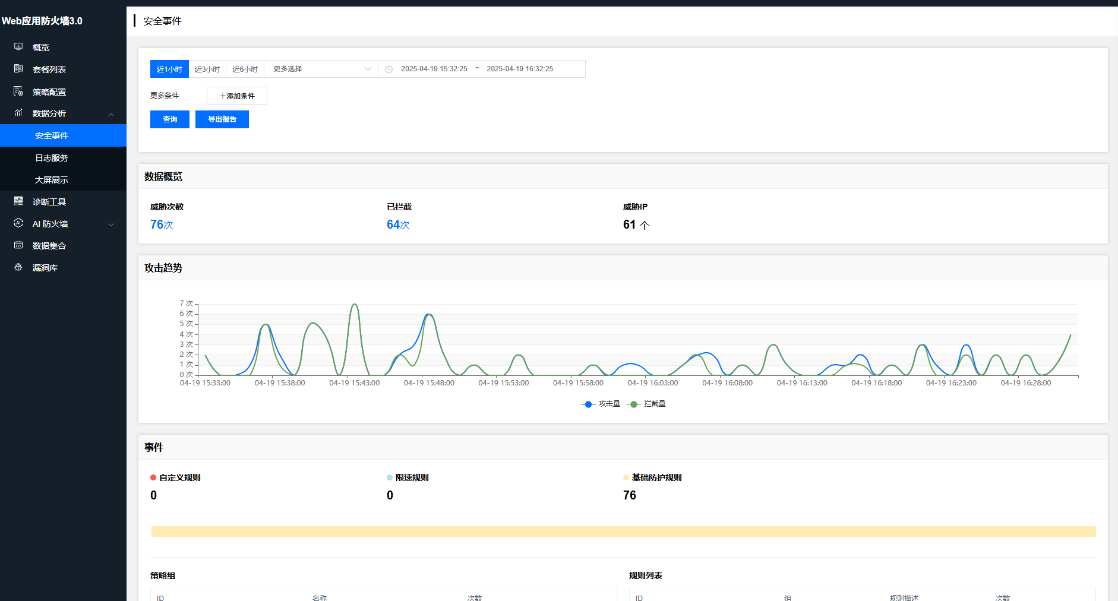Expand the AI 防火墙 submenu chevron
Image resolution: width=1118 pixels, height=601 pixels.
point(111,224)
